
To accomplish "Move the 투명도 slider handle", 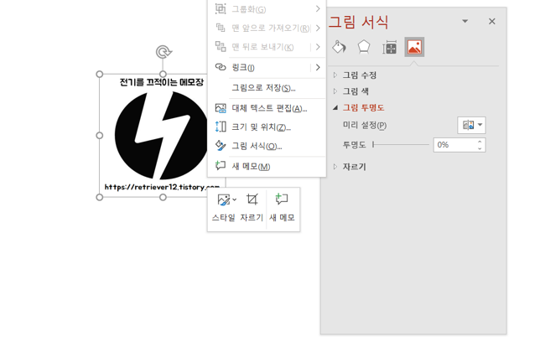I will click(373, 144).
